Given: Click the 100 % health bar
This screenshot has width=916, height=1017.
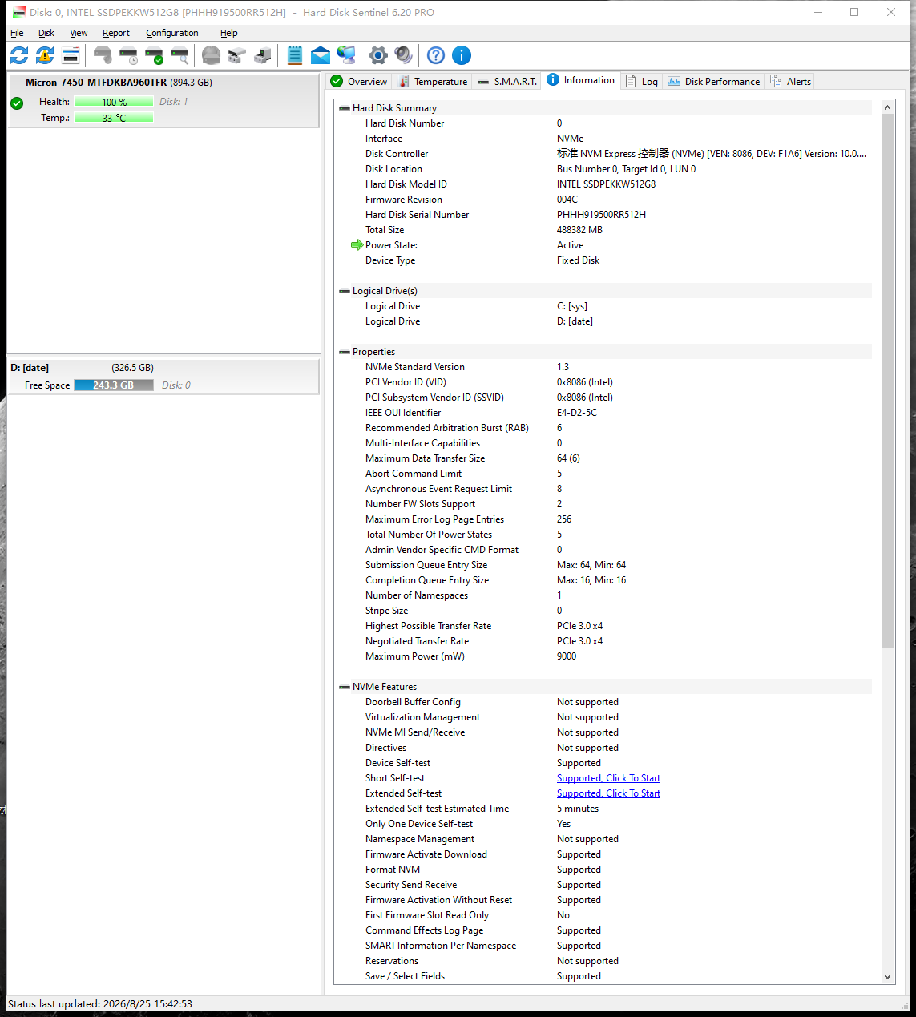Looking at the screenshot, I should point(114,102).
